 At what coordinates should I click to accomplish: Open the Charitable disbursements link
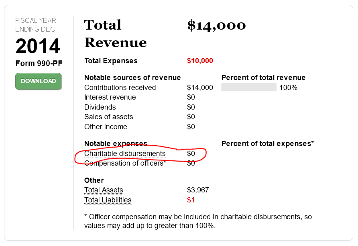[x=125, y=154]
